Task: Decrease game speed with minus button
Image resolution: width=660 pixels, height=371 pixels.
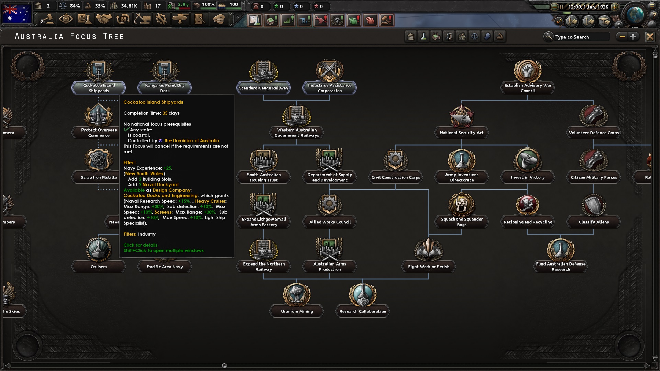Action: coord(554,7)
